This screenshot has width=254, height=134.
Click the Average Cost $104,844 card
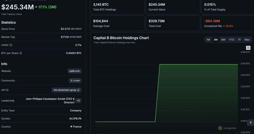click(117, 23)
